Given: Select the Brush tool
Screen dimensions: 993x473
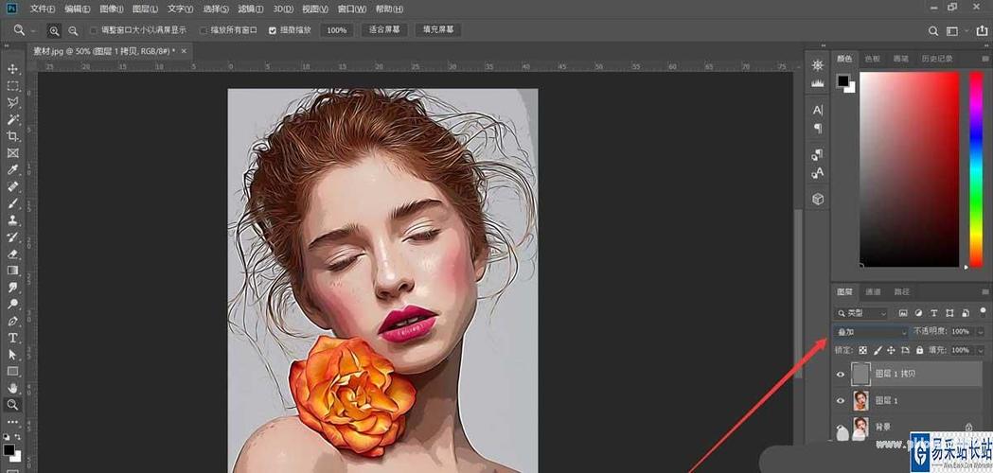Looking at the screenshot, I should click(x=12, y=203).
